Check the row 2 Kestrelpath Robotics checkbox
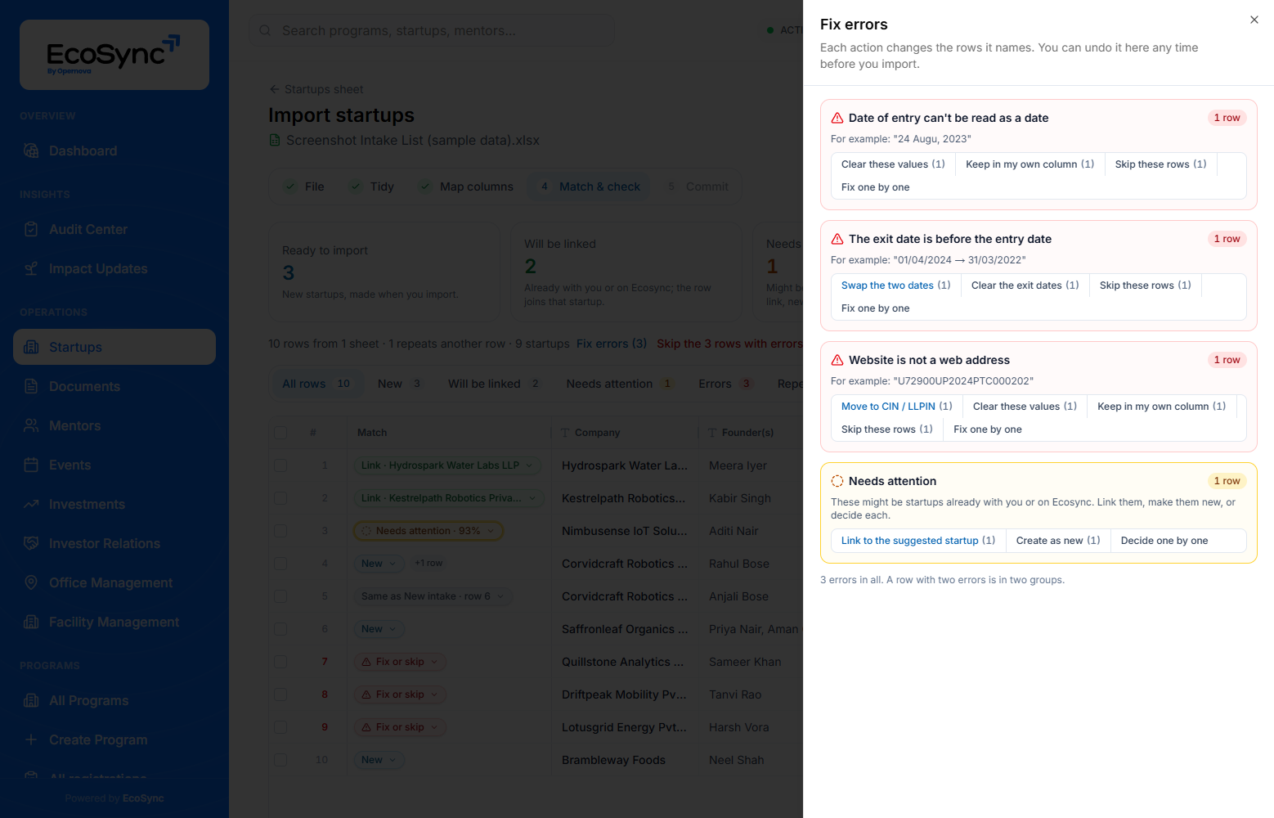This screenshot has height=818, width=1274. pos(280,498)
